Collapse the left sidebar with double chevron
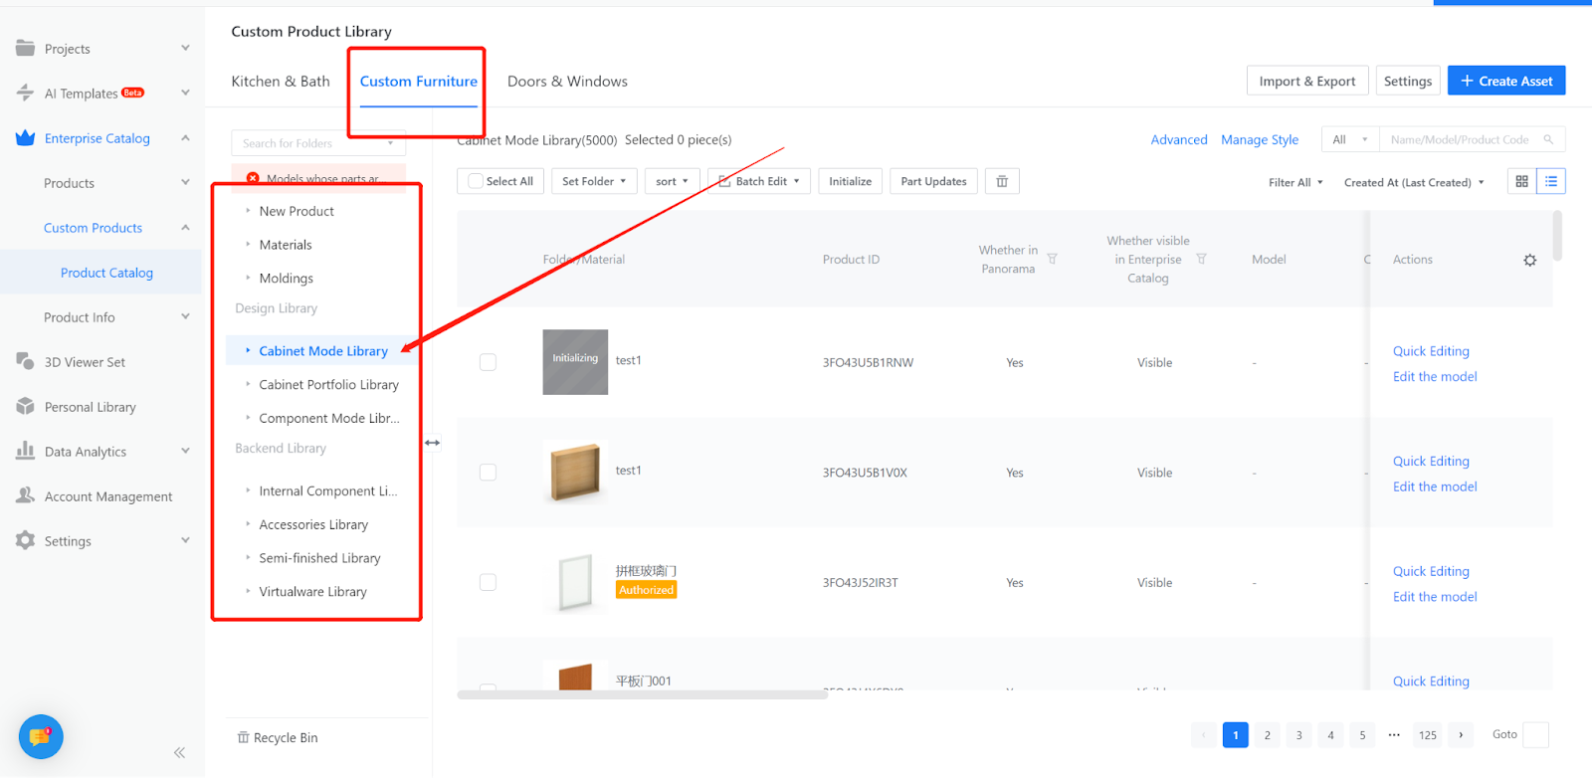The height and width of the screenshot is (778, 1592). (x=179, y=752)
